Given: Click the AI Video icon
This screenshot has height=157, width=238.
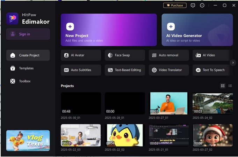Looking at the screenshot, I should 198,55.
